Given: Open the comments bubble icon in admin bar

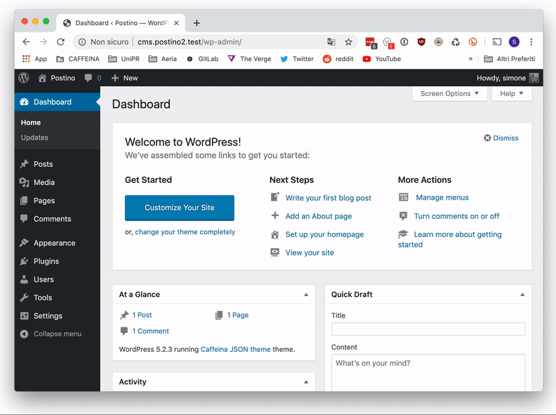Looking at the screenshot, I should pyautogui.click(x=88, y=78).
